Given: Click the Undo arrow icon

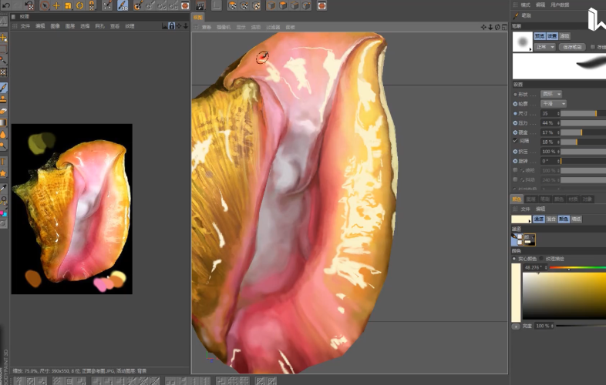Looking at the screenshot, I should 6,5.
